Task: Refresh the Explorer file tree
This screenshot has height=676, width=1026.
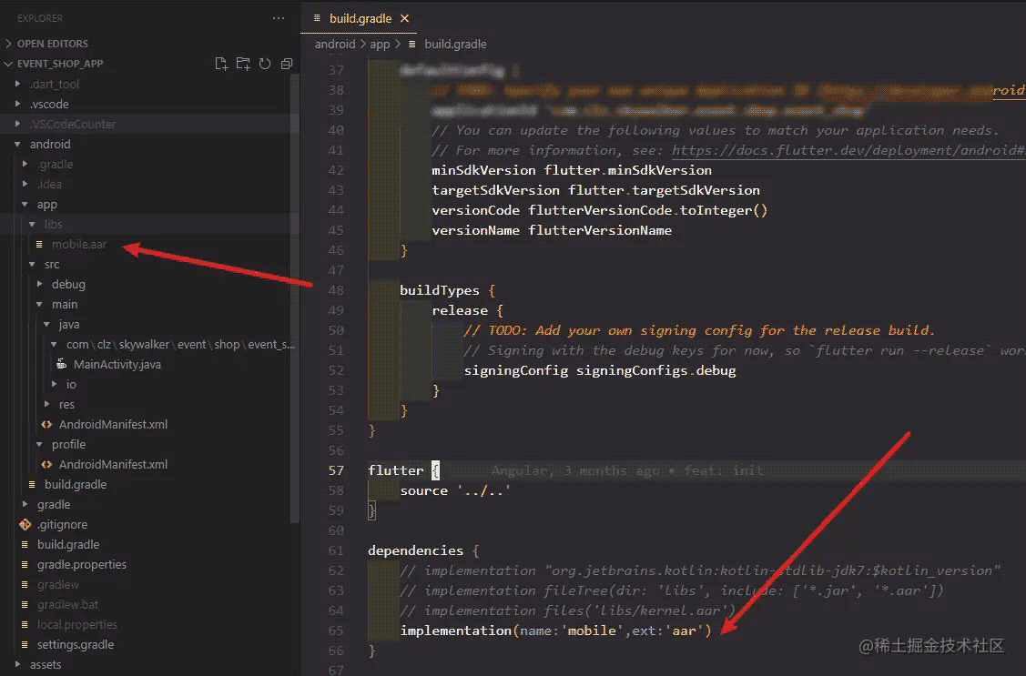Action: pyautogui.click(x=264, y=64)
